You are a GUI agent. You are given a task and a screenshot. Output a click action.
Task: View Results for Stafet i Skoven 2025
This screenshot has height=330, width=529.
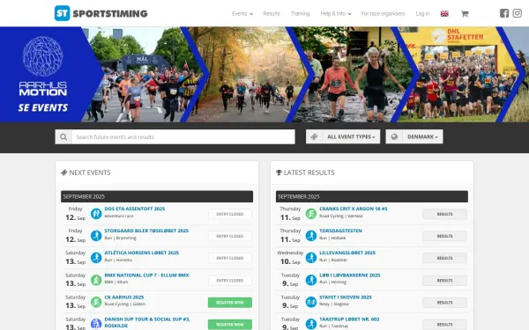click(444, 303)
